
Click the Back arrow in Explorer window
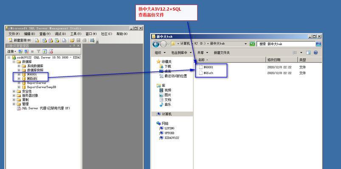coord(156,44)
